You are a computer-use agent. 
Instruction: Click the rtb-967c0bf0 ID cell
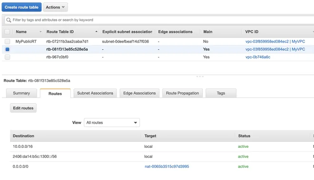click(x=57, y=57)
